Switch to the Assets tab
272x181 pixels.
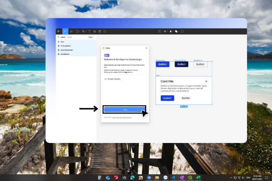click(69, 37)
